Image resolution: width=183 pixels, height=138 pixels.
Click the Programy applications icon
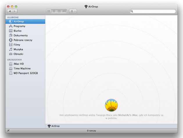point(11,26)
